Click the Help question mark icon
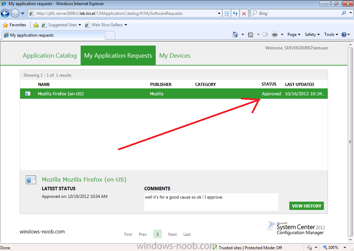 click(344, 35)
